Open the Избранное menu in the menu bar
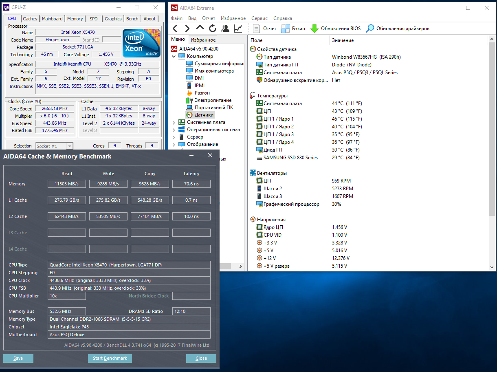497x372 pixels. 233,18
